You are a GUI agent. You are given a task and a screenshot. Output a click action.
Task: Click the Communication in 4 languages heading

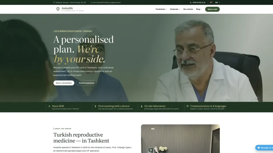[x=208, y=106]
